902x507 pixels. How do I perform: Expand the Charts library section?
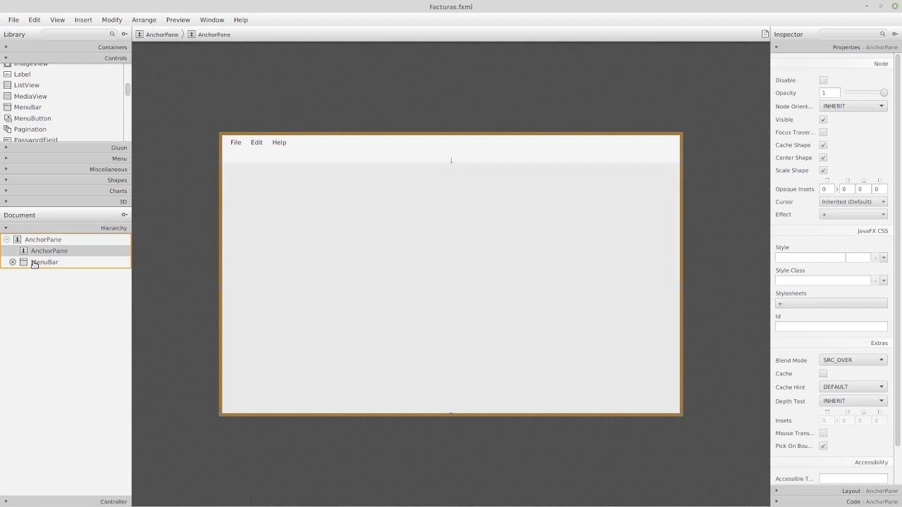(x=66, y=191)
